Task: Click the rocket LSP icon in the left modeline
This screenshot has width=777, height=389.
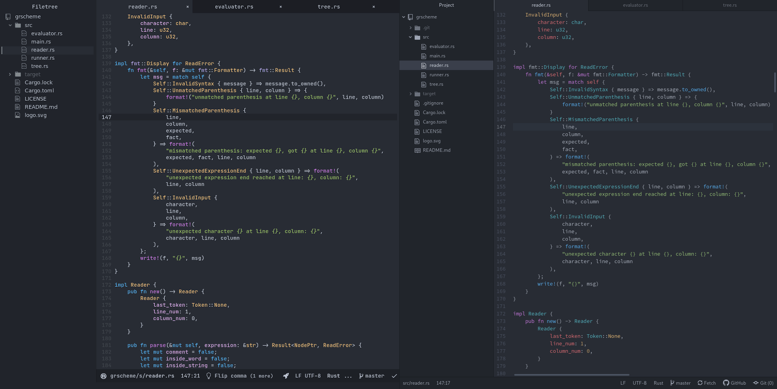Action: coord(286,376)
